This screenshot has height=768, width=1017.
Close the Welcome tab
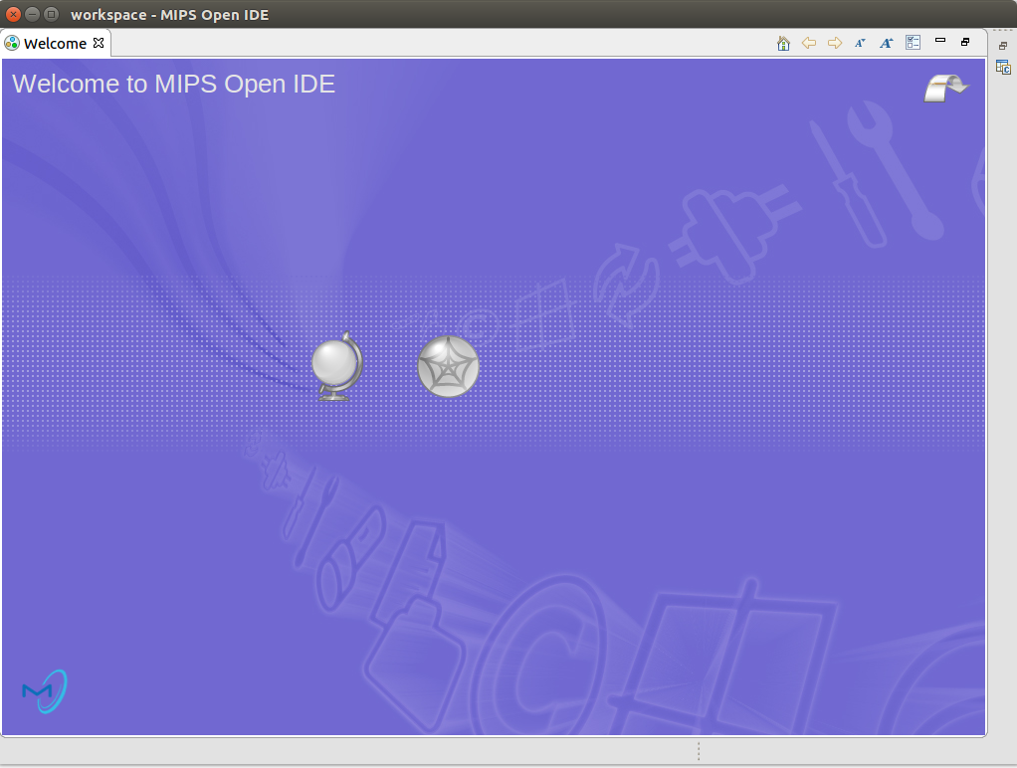coord(99,43)
